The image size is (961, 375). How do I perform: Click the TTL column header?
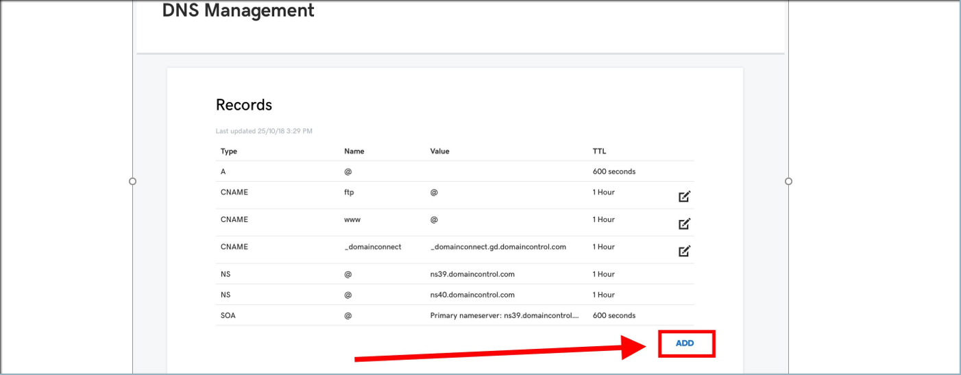coord(599,152)
